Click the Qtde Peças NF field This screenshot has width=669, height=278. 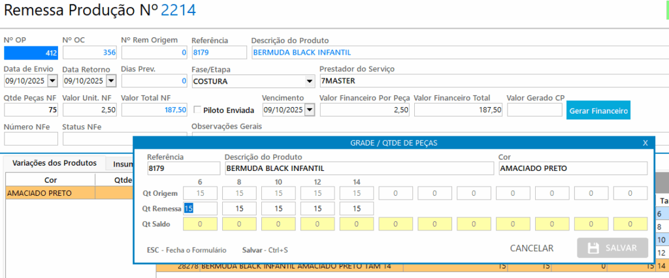coord(31,110)
